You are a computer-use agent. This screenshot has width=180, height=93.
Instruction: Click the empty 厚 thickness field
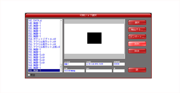pos(119,71)
